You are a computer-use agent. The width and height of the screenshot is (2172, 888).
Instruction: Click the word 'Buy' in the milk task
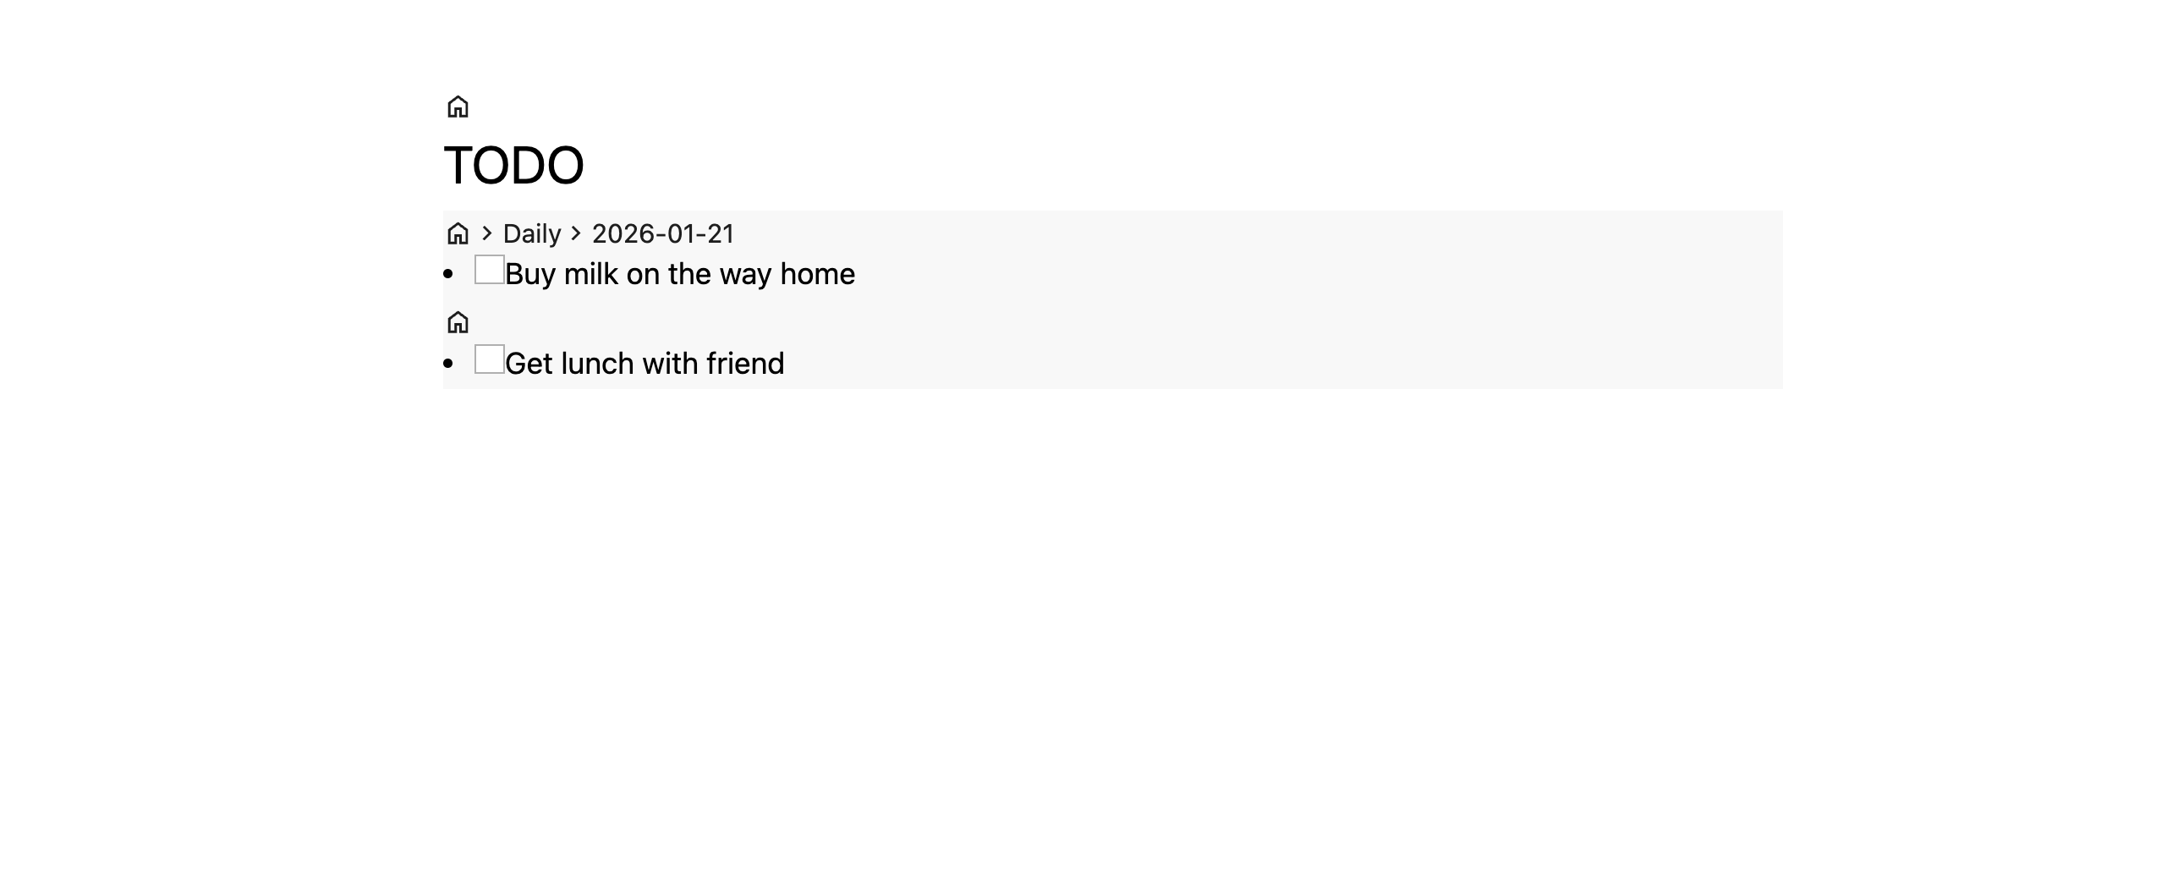pos(529,274)
